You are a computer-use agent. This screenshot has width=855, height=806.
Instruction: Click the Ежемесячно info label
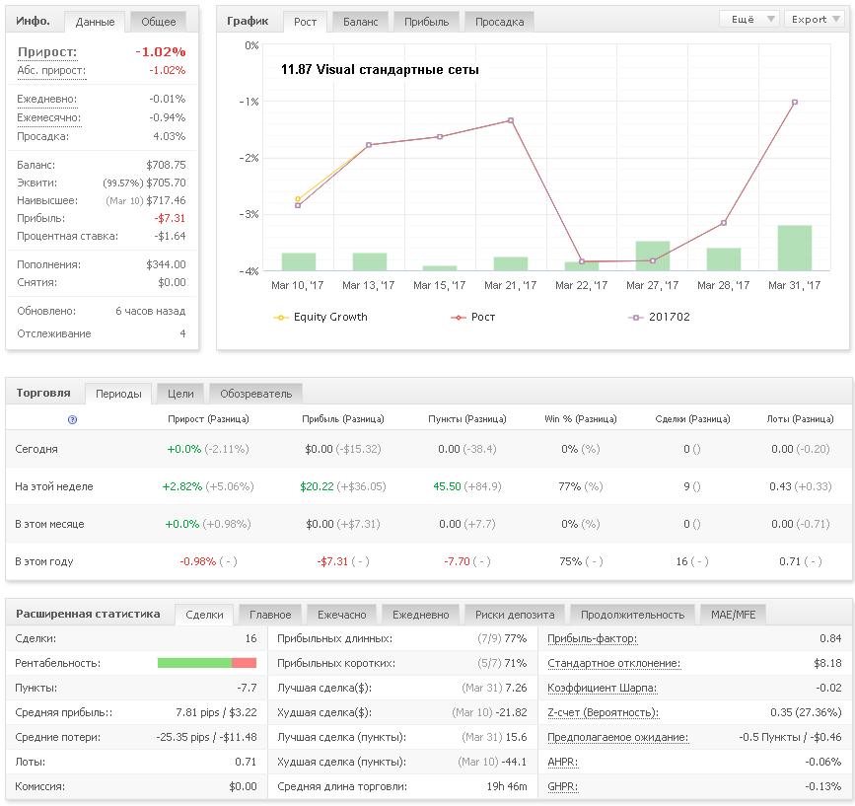click(49, 117)
